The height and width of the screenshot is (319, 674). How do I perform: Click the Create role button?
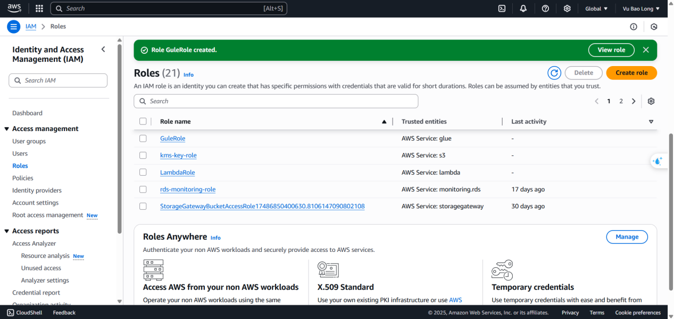click(631, 73)
